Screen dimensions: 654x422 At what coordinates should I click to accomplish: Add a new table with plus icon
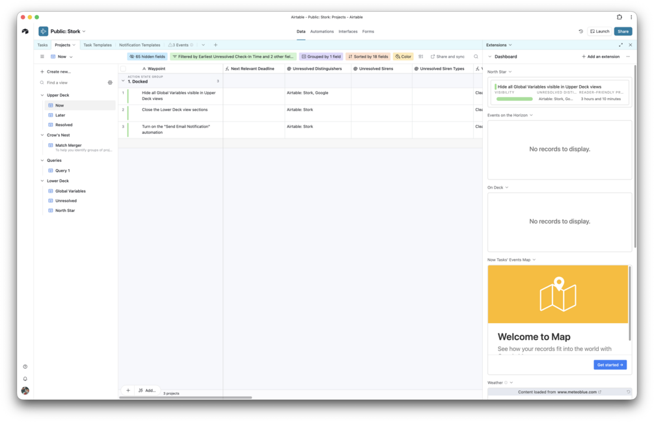click(215, 45)
